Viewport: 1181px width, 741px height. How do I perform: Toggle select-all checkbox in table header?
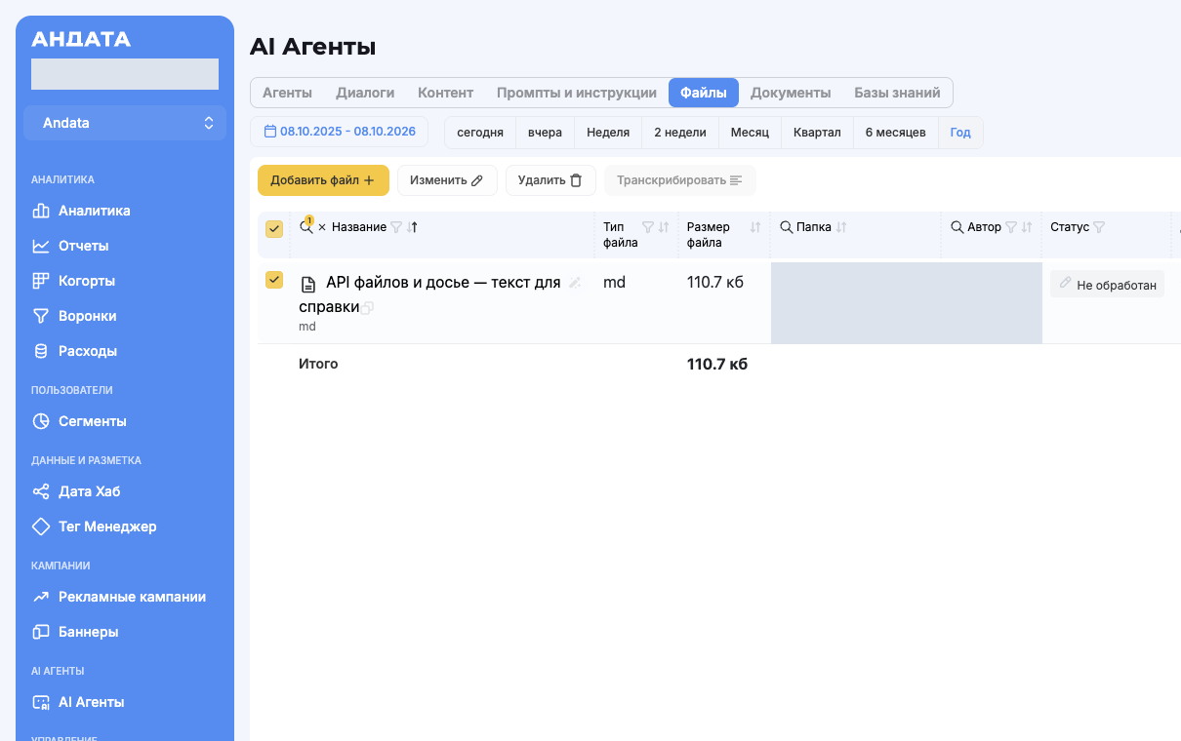pos(274,229)
